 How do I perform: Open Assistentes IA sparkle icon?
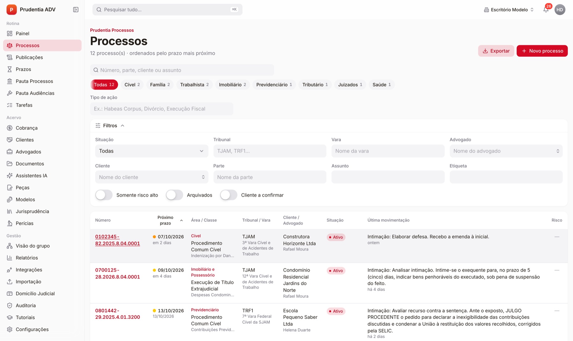click(10, 175)
